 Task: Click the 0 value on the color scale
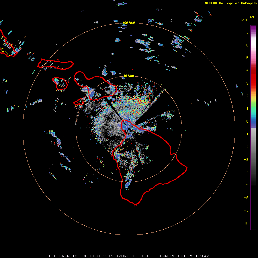247,122
